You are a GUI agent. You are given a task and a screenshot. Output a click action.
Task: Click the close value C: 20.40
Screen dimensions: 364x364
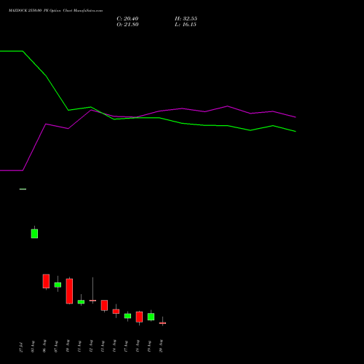(127, 19)
